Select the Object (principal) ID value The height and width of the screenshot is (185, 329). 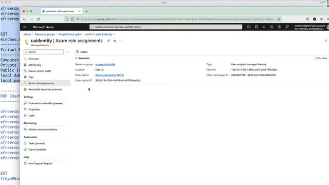(253, 75)
